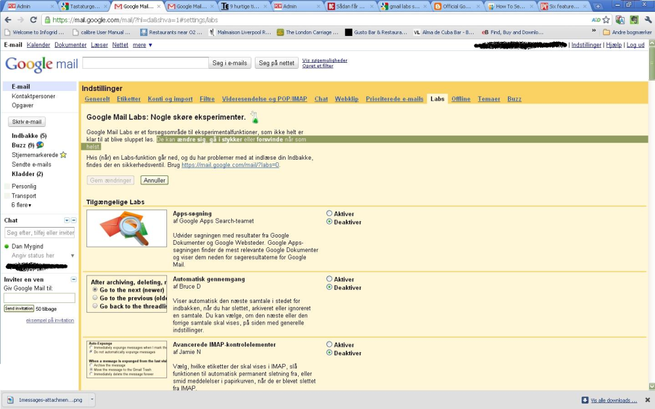This screenshot has width=655, height=409.
Task: Click the downloaded png file icon
Action: click(x=10, y=400)
